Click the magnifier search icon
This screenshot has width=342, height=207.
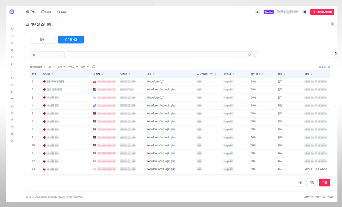(x=254, y=55)
